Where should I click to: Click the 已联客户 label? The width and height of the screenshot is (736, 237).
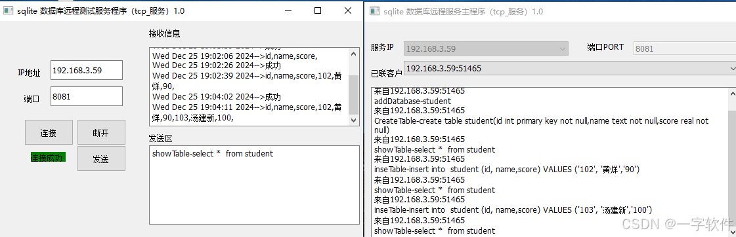(x=386, y=73)
